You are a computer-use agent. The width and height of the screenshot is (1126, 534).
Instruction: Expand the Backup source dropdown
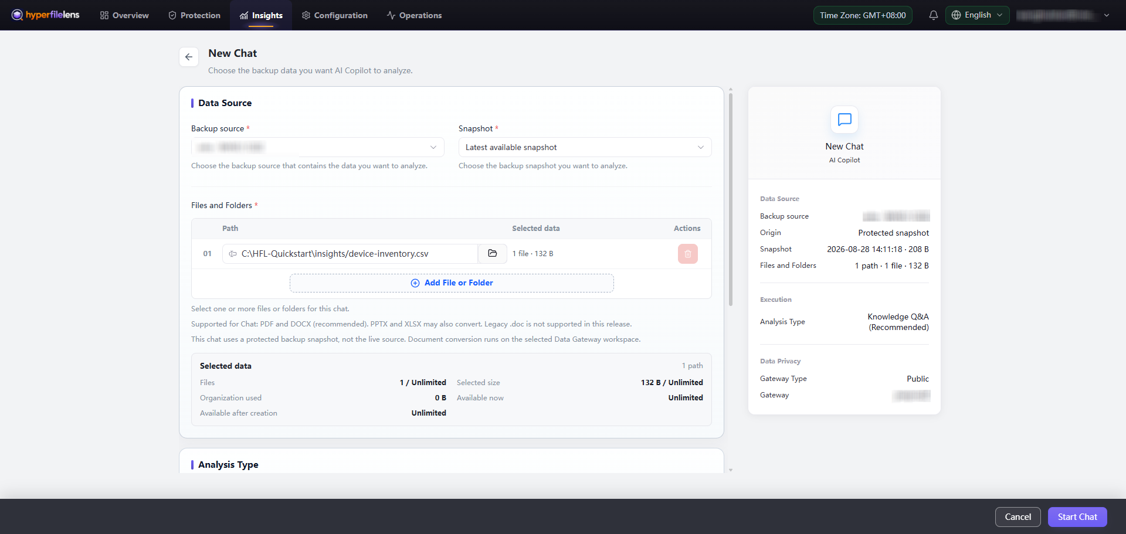click(317, 147)
